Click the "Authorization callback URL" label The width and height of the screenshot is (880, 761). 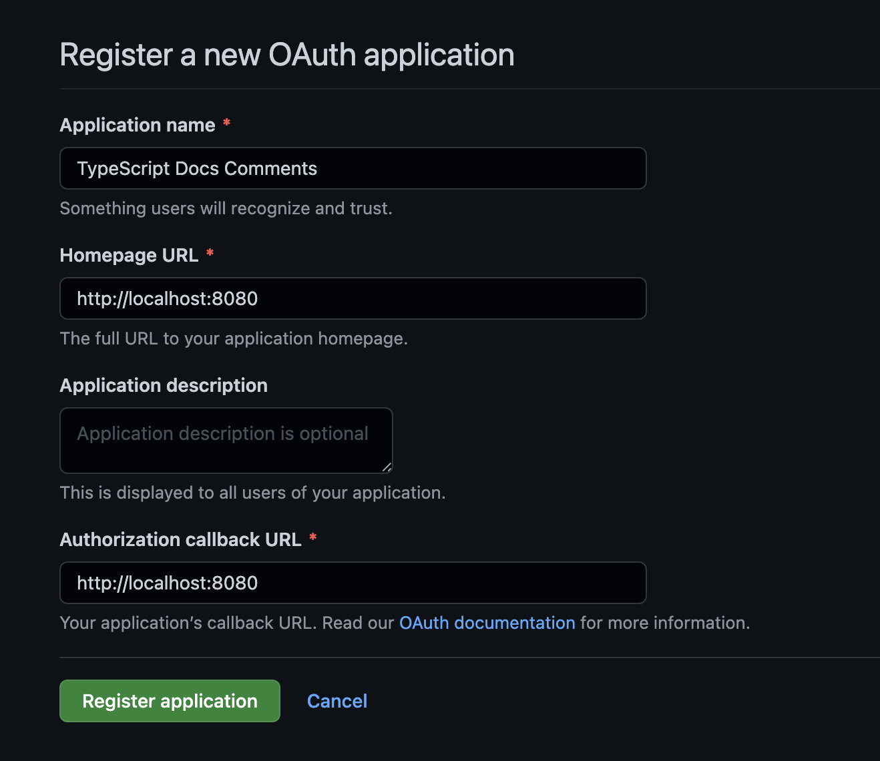[180, 539]
